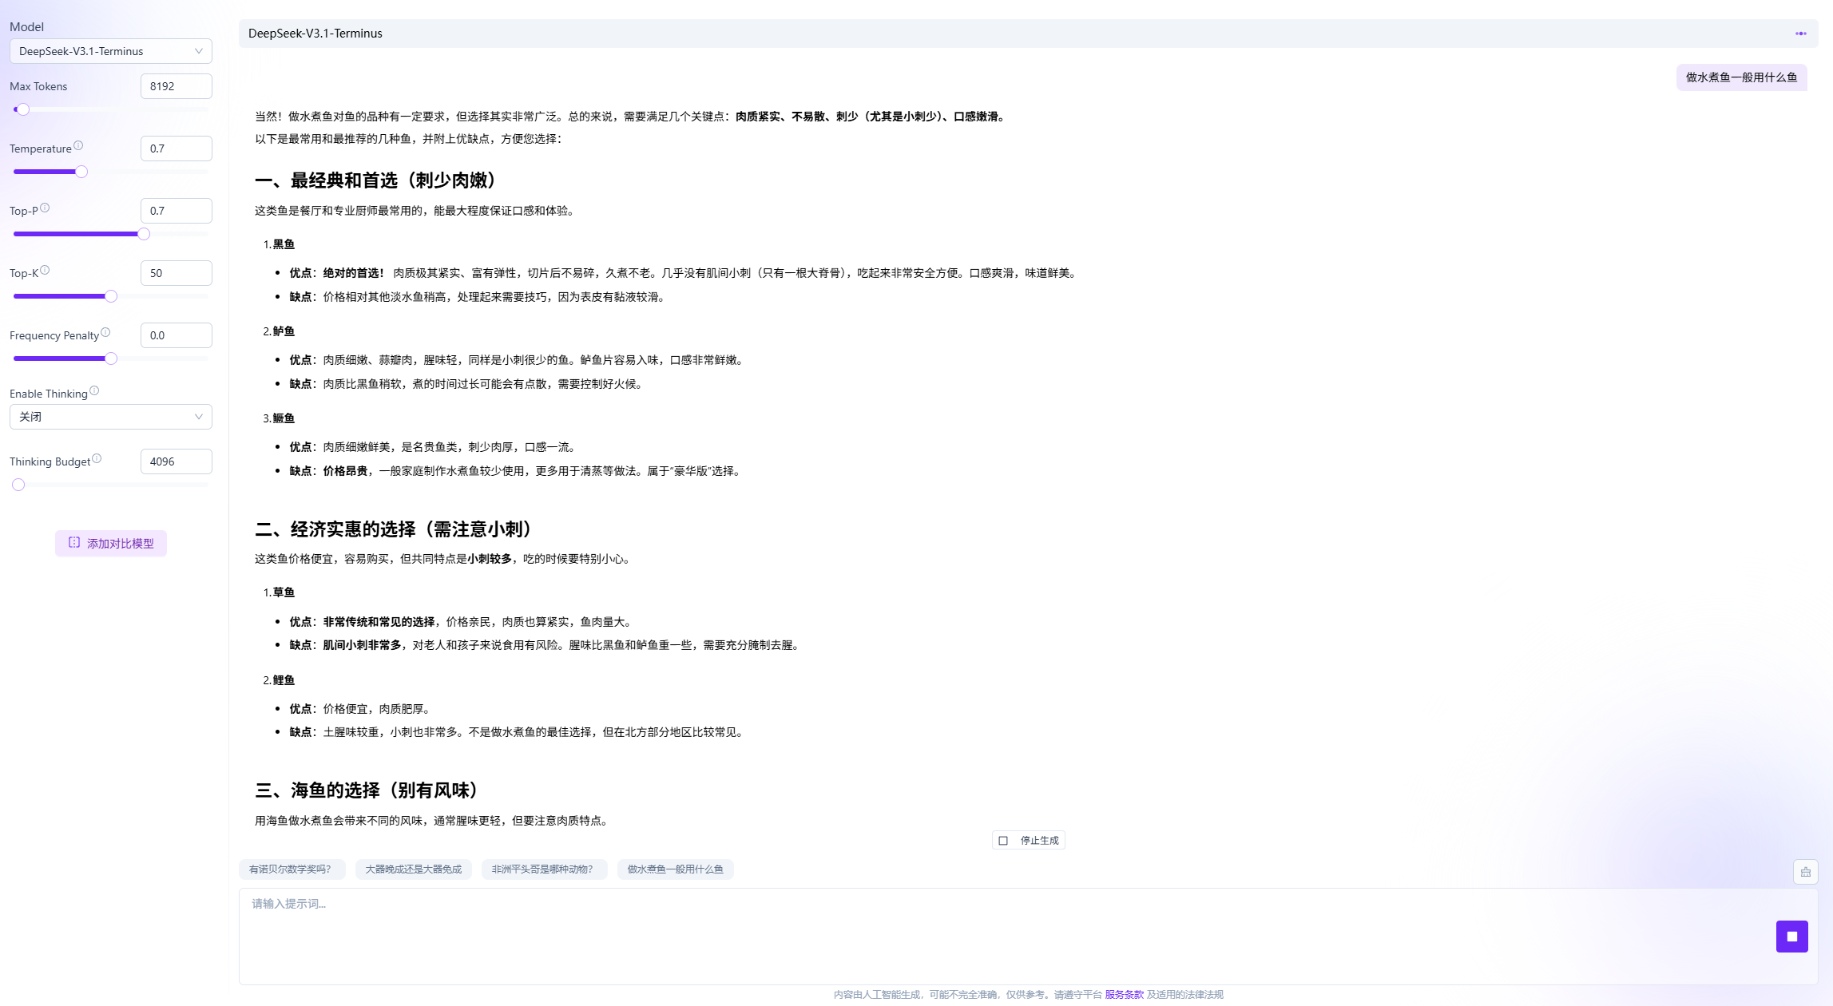1833x1006 pixels.
Task: Click the three-dots menu icon in the header
Action: pyautogui.click(x=1800, y=34)
